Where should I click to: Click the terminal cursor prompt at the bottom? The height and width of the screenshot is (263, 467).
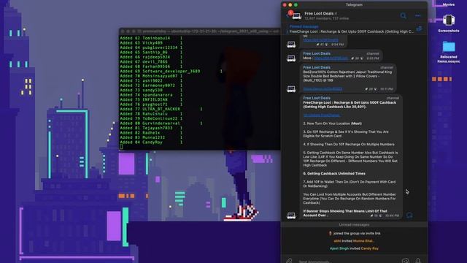(121, 147)
